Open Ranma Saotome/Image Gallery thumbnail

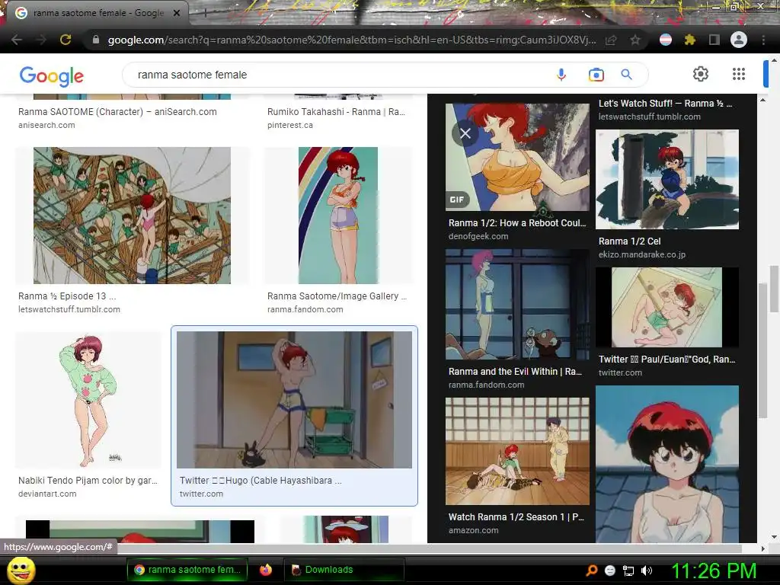[337, 216]
